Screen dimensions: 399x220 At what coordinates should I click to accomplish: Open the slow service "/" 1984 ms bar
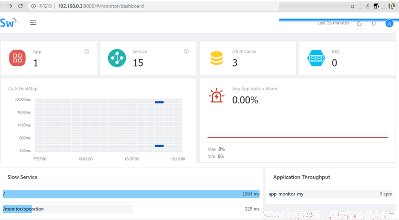pyautogui.click(x=131, y=194)
